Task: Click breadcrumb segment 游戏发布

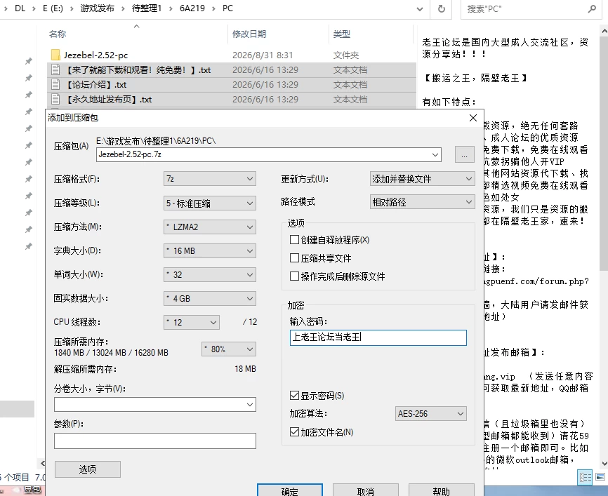Action: coord(98,8)
